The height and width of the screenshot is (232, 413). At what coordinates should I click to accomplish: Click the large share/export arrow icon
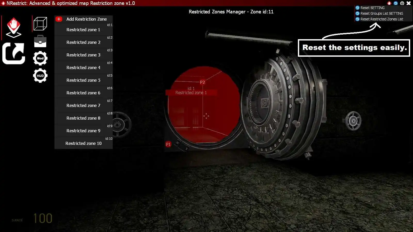tap(14, 53)
